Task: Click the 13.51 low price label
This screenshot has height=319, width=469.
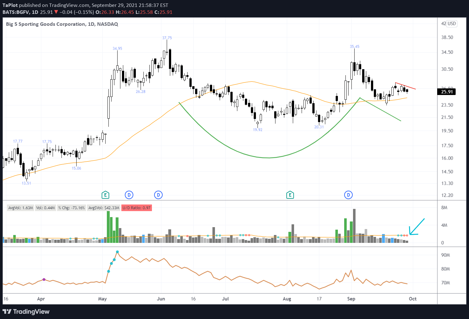Action: [x=26, y=183]
